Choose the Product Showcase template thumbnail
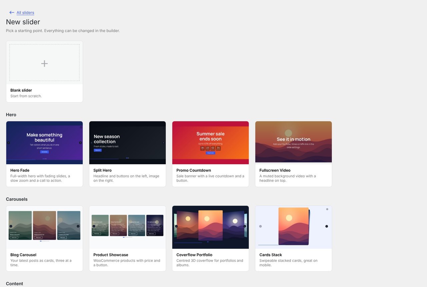Screen dimensions: 427x287 pyautogui.click(x=127, y=227)
